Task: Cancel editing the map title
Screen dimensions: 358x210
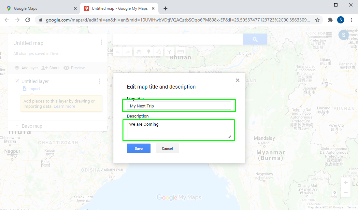Action: pos(167,148)
